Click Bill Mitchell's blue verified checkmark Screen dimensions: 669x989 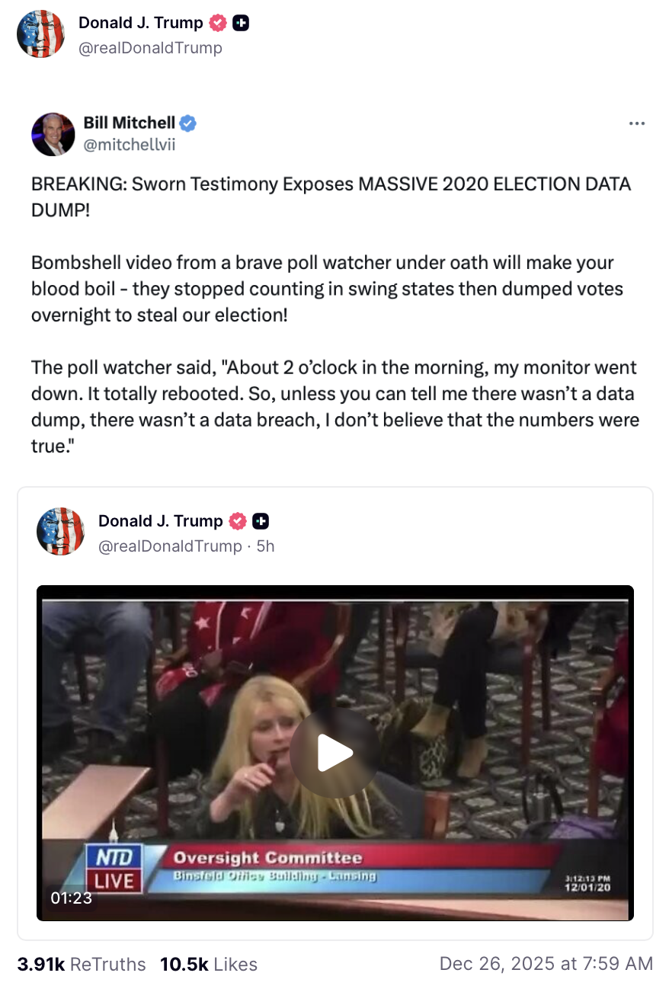(x=189, y=123)
